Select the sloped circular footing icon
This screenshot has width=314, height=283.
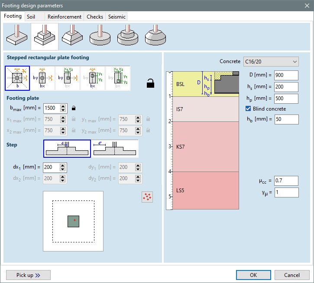coord(155,36)
